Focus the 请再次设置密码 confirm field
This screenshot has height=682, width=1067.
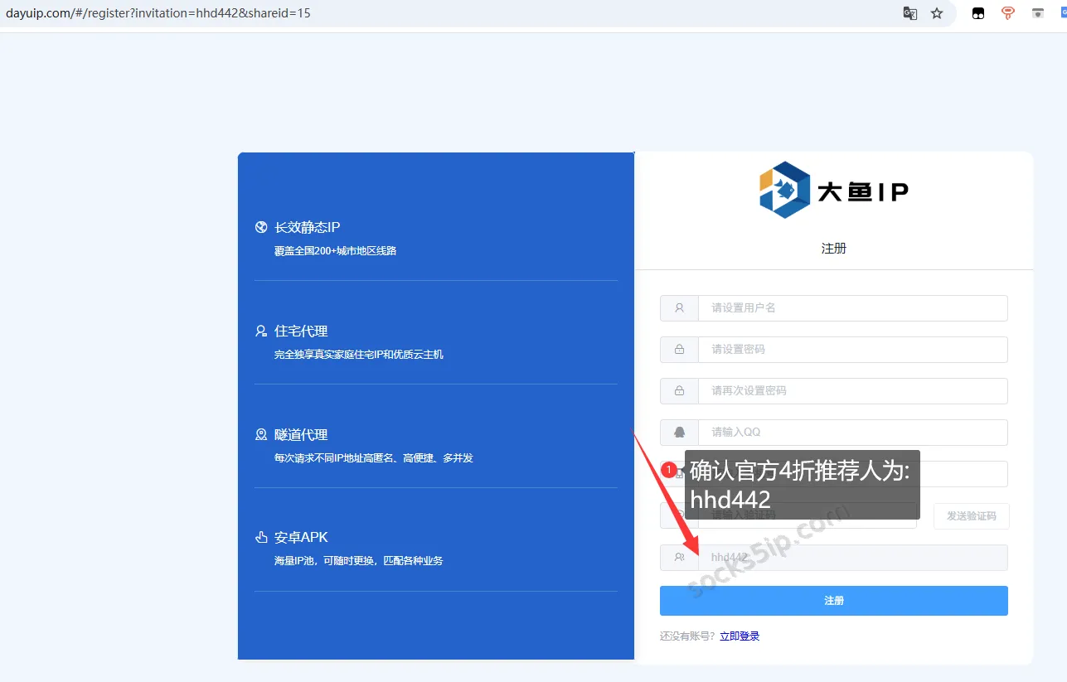click(x=853, y=390)
